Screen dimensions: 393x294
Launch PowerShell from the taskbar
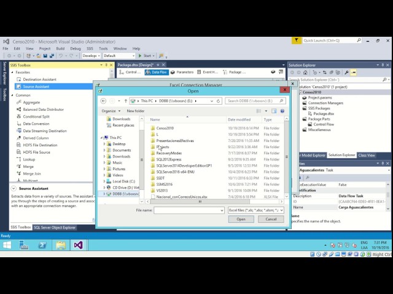click(x=42, y=245)
